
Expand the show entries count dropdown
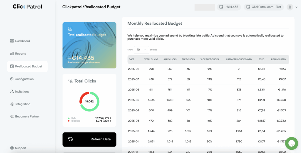[x=141, y=50]
